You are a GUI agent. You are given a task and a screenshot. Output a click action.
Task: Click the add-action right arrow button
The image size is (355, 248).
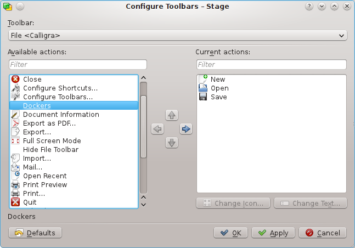click(186, 129)
